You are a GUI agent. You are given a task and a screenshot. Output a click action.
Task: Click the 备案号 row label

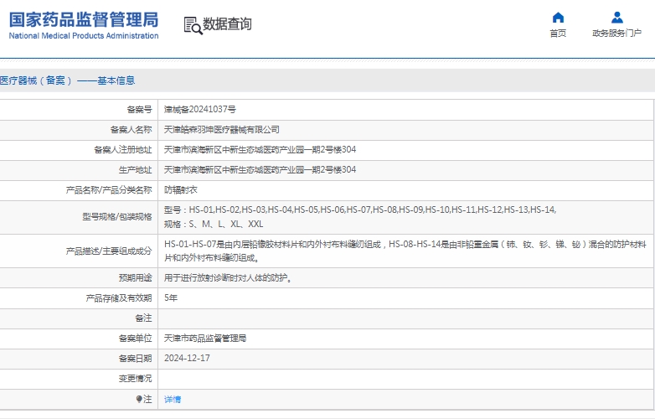(140, 110)
